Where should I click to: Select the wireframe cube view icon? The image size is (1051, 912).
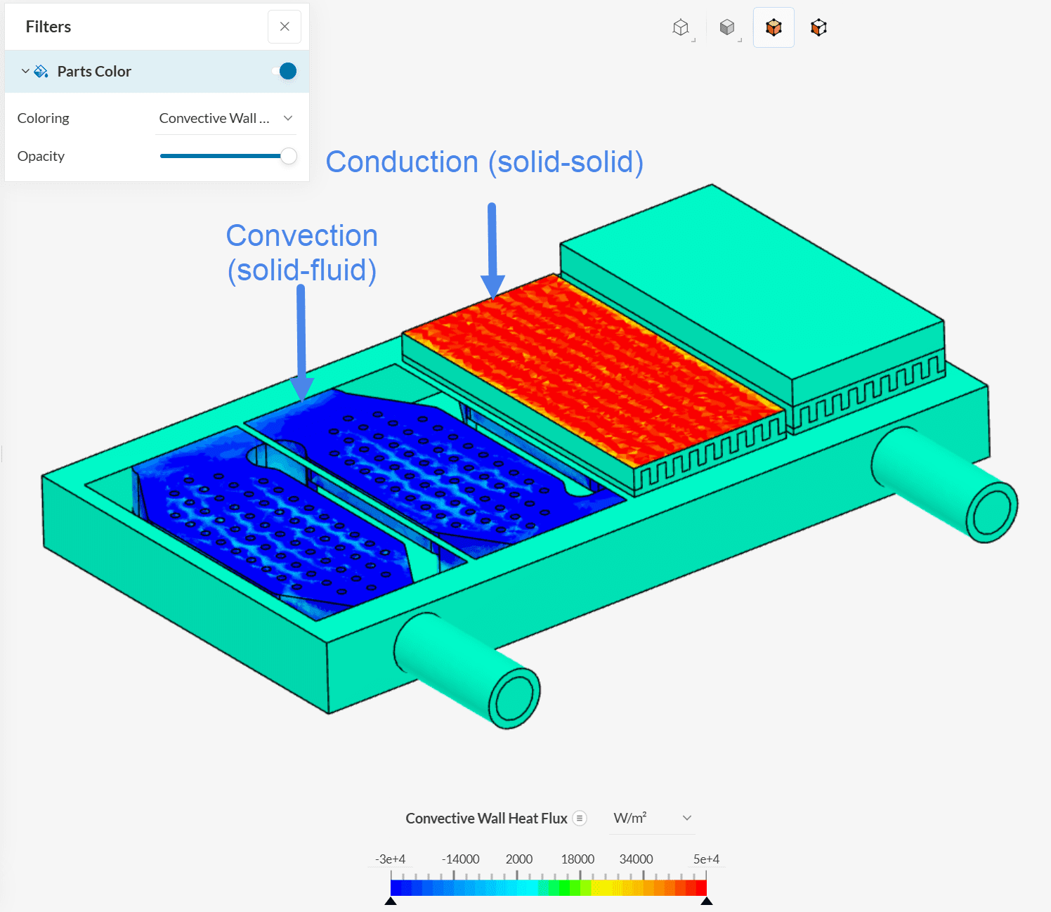(680, 27)
